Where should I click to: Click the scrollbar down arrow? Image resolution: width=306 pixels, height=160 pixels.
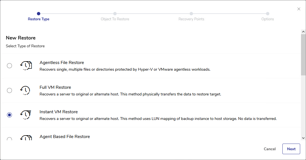(x=303, y=138)
